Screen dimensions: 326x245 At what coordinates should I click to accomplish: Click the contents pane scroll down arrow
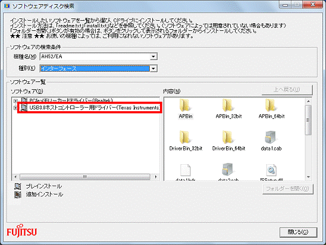click(309, 177)
